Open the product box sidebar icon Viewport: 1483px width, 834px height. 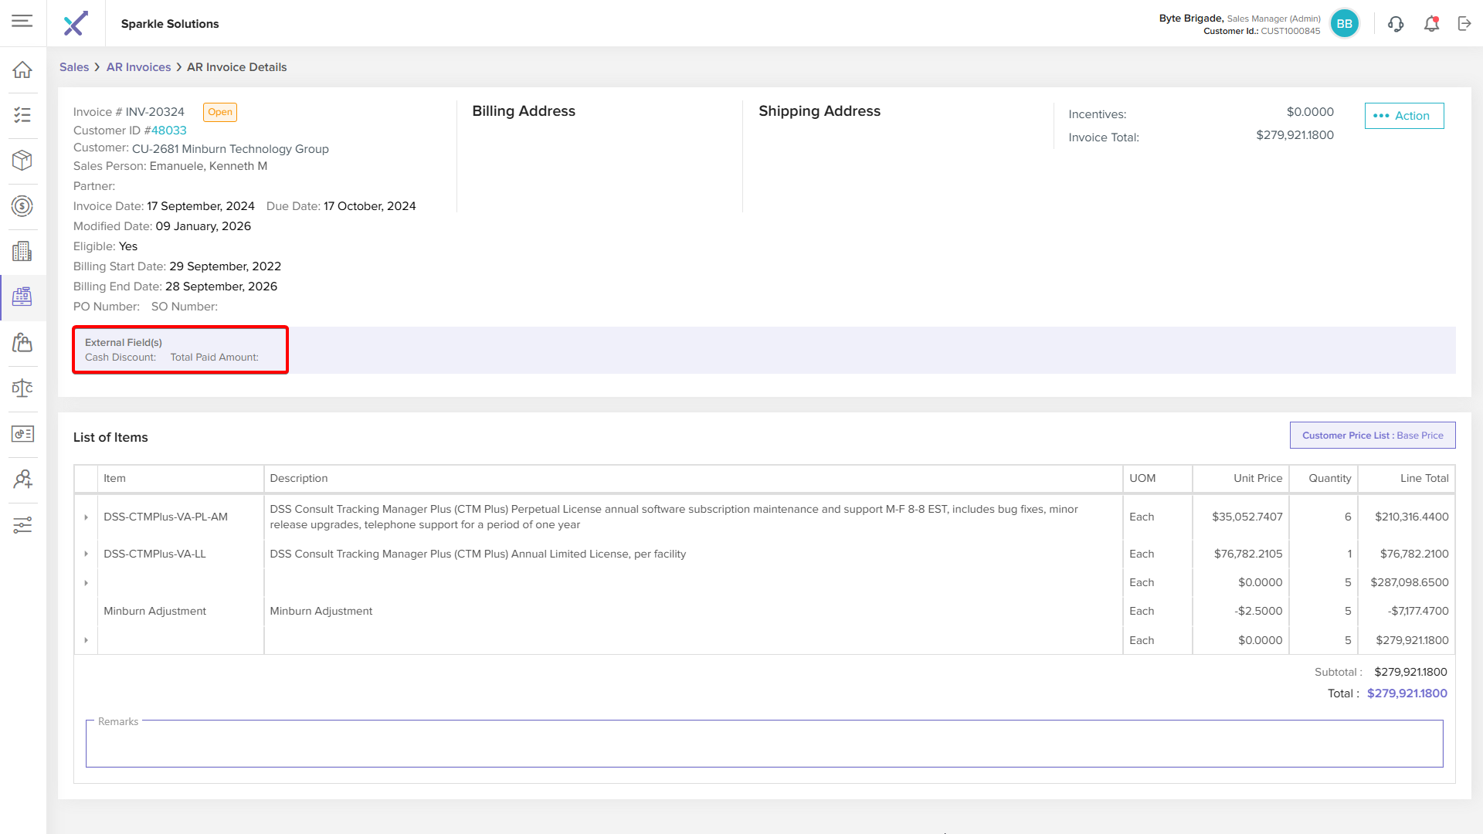(x=22, y=161)
